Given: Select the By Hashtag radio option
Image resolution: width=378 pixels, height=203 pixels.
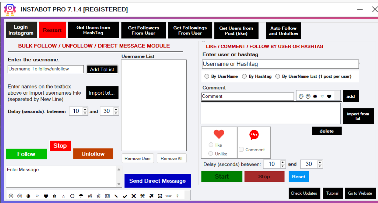Looking at the screenshot, I should coord(244,76).
